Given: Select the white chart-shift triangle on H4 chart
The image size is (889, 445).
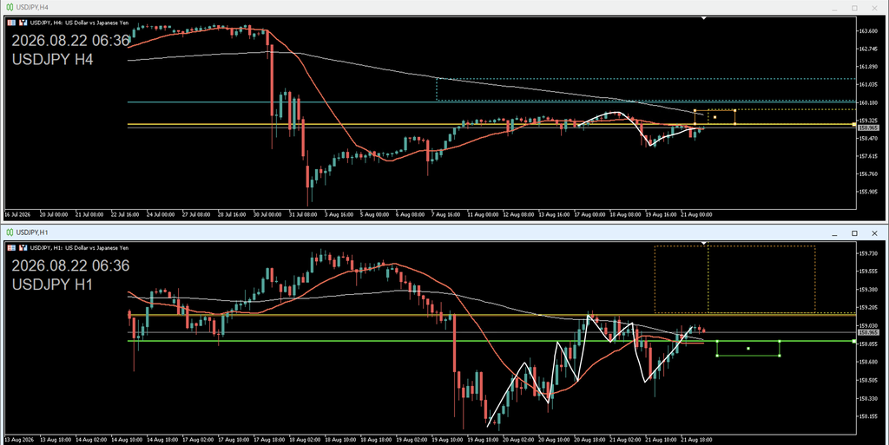Looking at the screenshot, I should (703, 18).
